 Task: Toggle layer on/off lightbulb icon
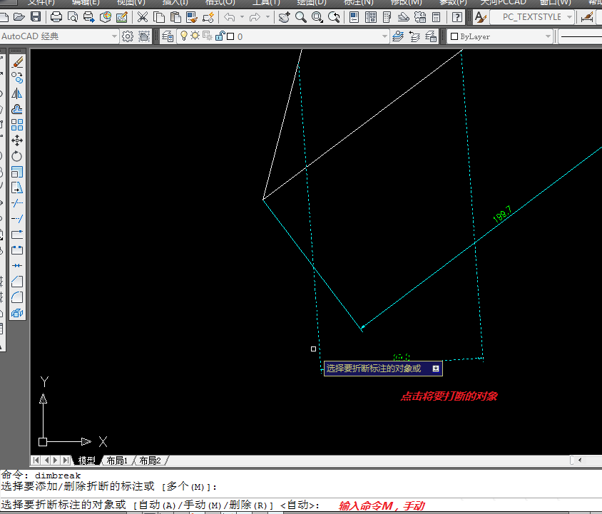[x=183, y=36]
